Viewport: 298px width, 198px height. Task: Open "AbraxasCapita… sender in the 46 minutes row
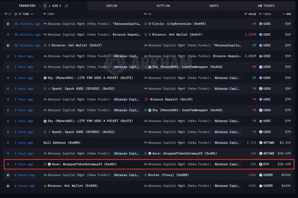click(127, 24)
